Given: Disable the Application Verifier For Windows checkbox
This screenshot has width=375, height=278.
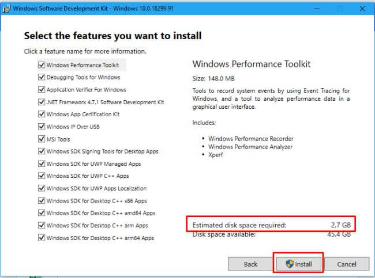Looking at the screenshot, I should point(42,90).
